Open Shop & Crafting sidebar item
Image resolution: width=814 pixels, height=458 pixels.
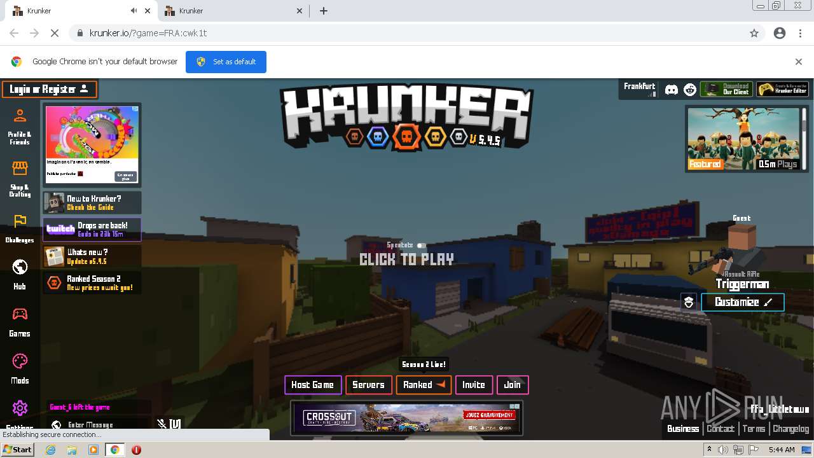(x=20, y=178)
